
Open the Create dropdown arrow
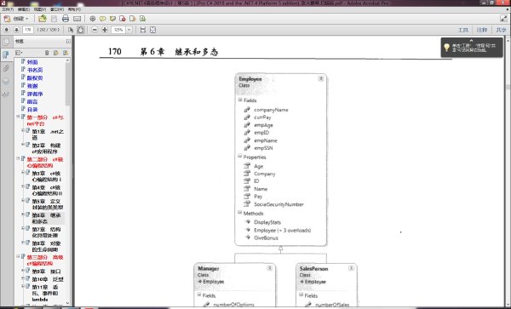[26, 19]
